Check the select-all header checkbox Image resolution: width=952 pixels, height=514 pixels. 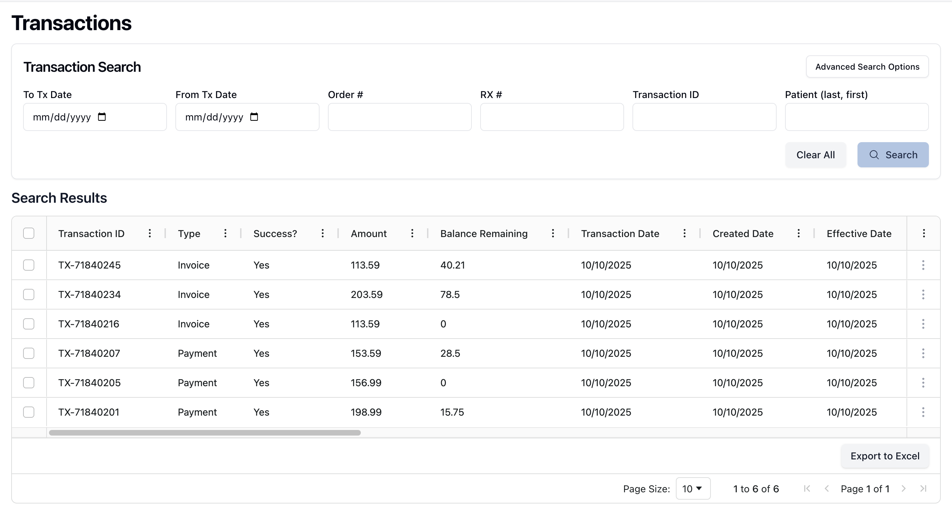tap(29, 233)
